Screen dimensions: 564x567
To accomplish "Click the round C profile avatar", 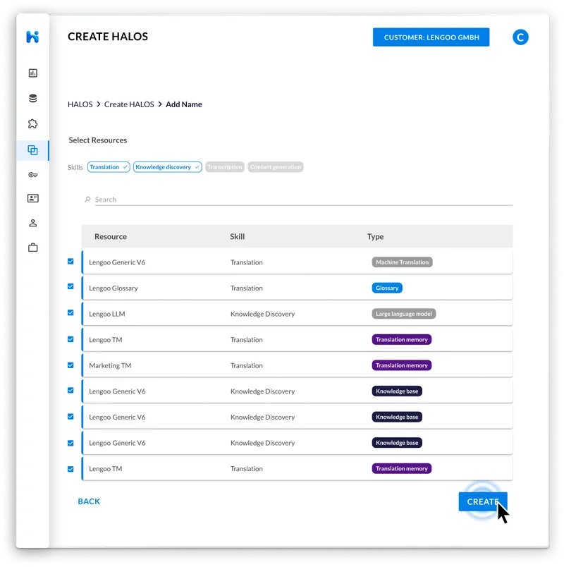I will pyautogui.click(x=520, y=37).
